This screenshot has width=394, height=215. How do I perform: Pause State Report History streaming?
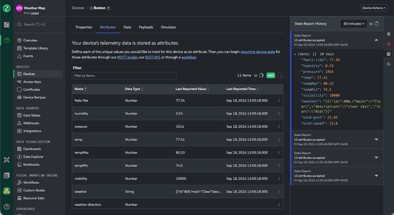click(x=371, y=24)
